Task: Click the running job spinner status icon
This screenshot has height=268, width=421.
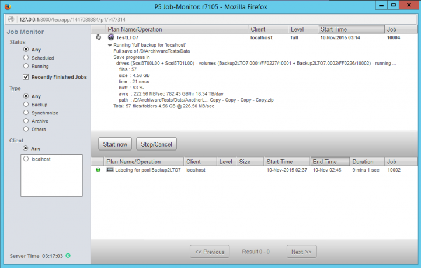Action: click(99, 37)
